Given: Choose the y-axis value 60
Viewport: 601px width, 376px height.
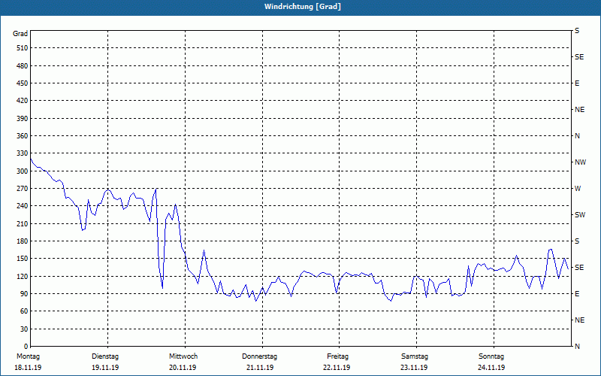Looking at the screenshot, I should tap(24, 311).
